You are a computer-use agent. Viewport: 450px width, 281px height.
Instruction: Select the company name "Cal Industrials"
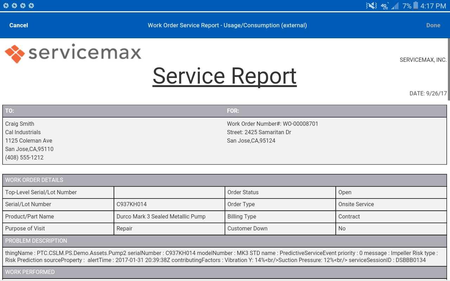click(x=23, y=132)
